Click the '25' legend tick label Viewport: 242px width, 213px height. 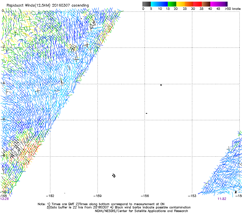(x=185, y=9)
